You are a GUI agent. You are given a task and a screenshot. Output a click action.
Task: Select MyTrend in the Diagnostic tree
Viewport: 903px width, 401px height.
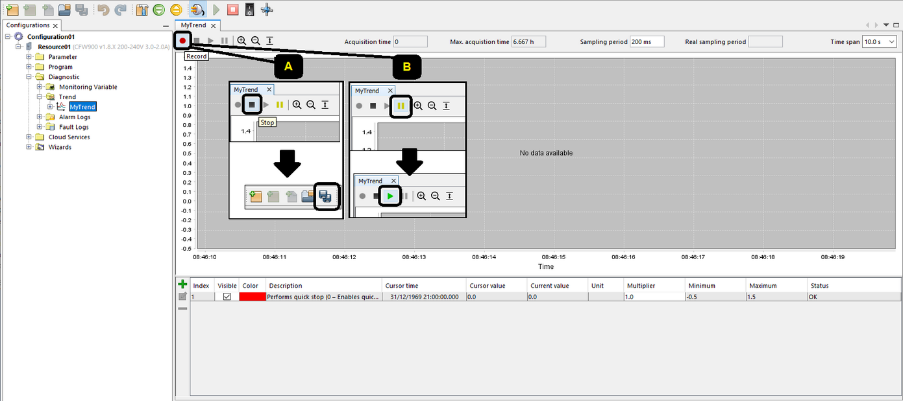82,106
